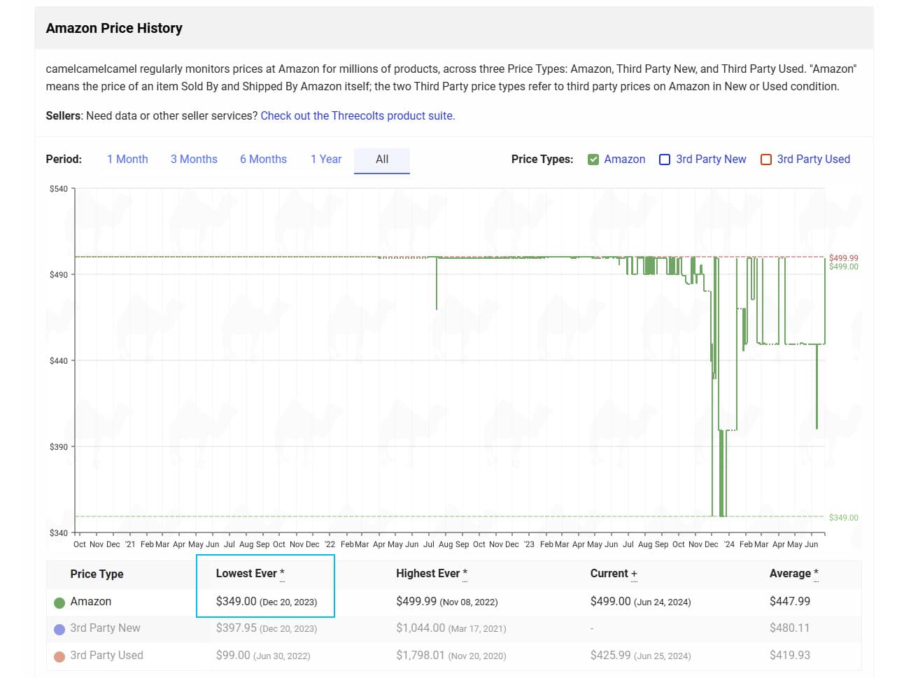Click the $349.00 chart low label
This screenshot has height=678, width=904.
click(844, 518)
